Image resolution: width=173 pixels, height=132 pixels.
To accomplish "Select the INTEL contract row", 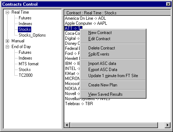I will (72, 69).
